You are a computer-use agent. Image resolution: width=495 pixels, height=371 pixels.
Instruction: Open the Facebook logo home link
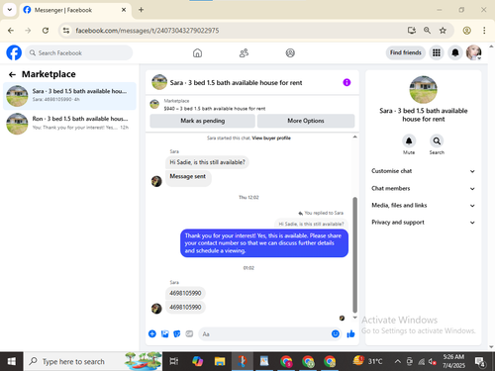tap(14, 52)
